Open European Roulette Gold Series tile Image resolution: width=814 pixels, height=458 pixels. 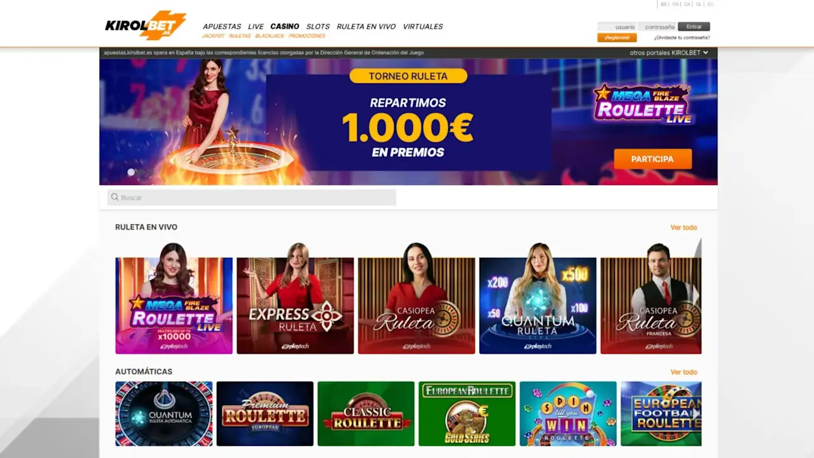tap(467, 413)
